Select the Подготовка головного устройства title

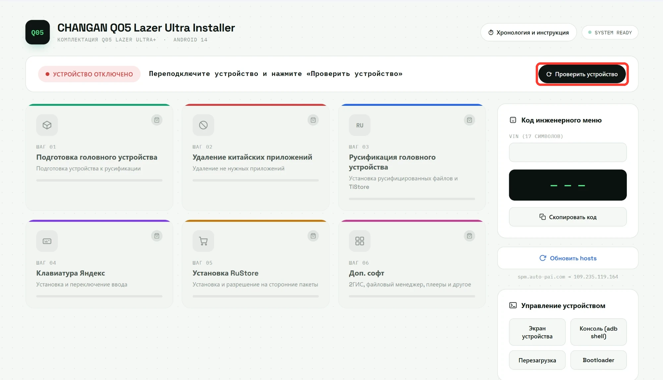coord(97,157)
